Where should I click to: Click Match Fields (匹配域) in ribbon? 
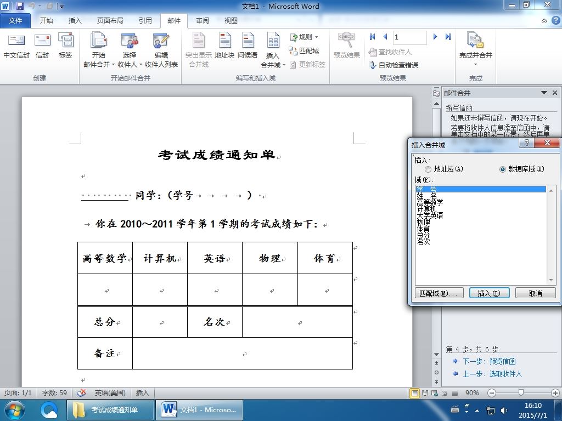click(x=304, y=51)
